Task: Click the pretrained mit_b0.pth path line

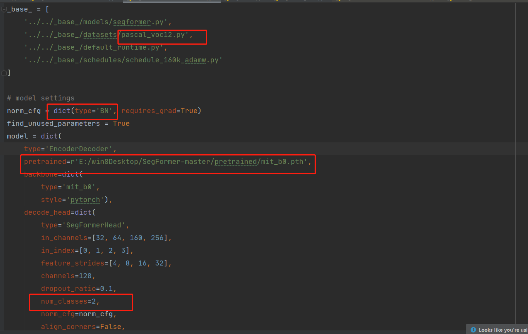Action: 168,162
